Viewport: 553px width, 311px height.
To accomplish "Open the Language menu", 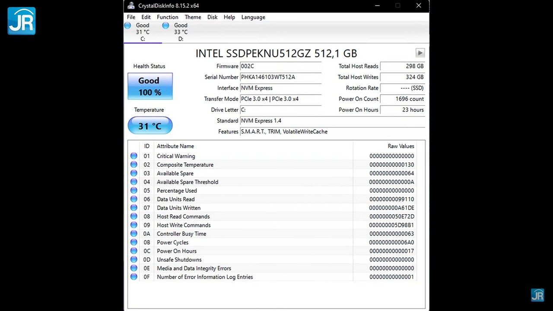I will [253, 17].
